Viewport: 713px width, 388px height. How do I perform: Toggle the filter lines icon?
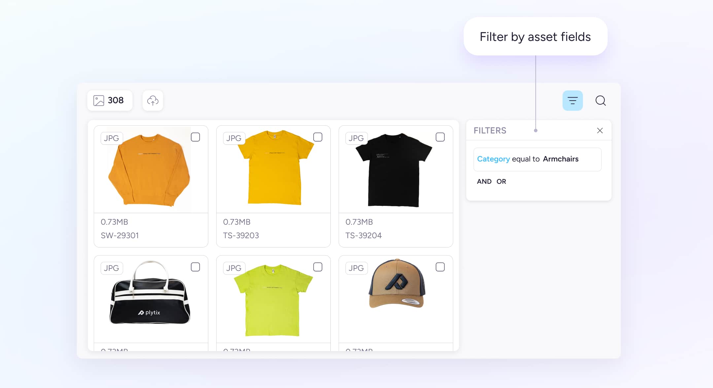click(572, 101)
